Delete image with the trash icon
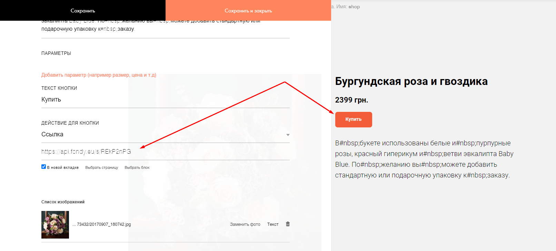Viewport: 556px width, 251px height. point(288,224)
